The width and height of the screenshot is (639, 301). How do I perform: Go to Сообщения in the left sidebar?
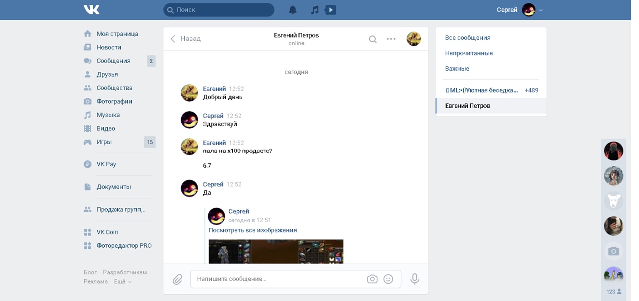pyautogui.click(x=113, y=61)
